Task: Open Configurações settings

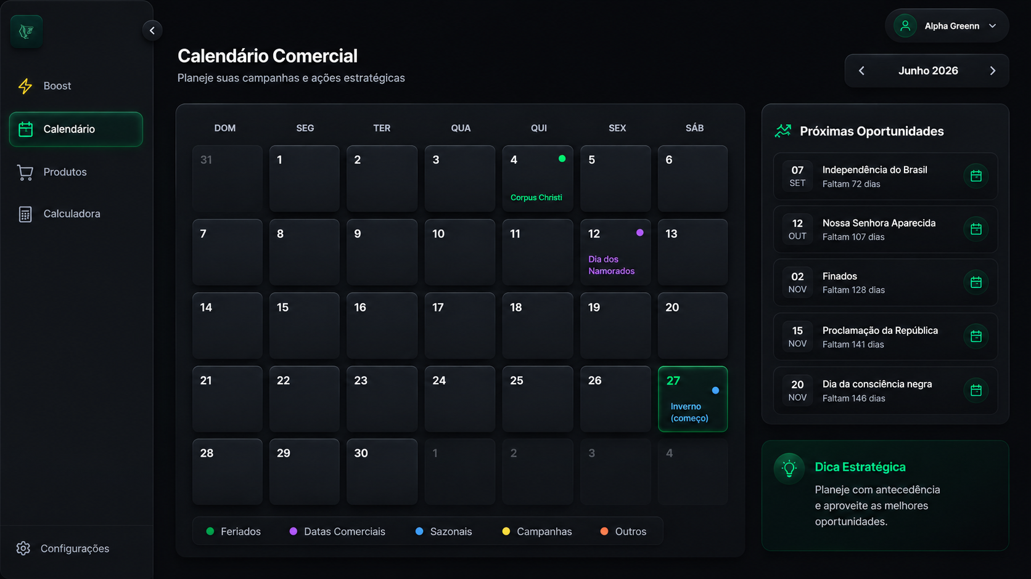Action: tap(76, 548)
